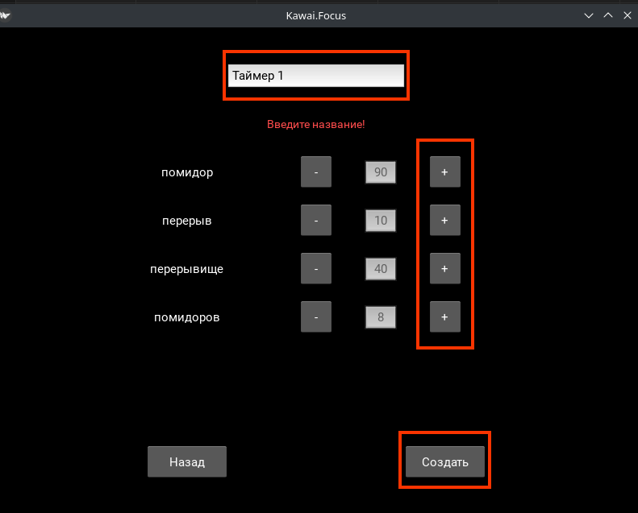
Task: Click the Kawai.Focus app icon in title bar
Action: [5, 15]
